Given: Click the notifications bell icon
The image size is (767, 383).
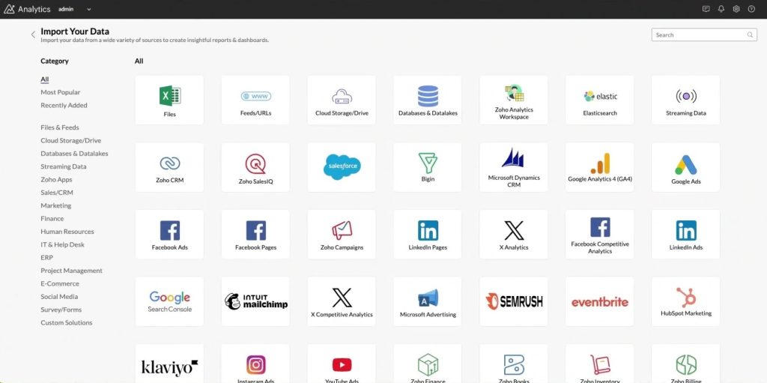Looking at the screenshot, I should point(721,9).
